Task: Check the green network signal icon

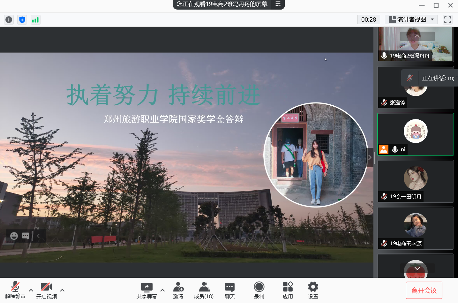Action: tap(35, 20)
